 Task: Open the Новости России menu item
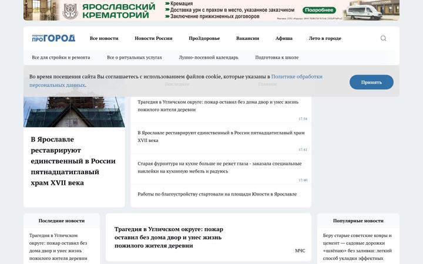pyautogui.click(x=153, y=38)
